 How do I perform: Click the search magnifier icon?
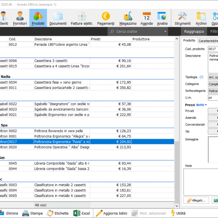[x=112, y=32]
